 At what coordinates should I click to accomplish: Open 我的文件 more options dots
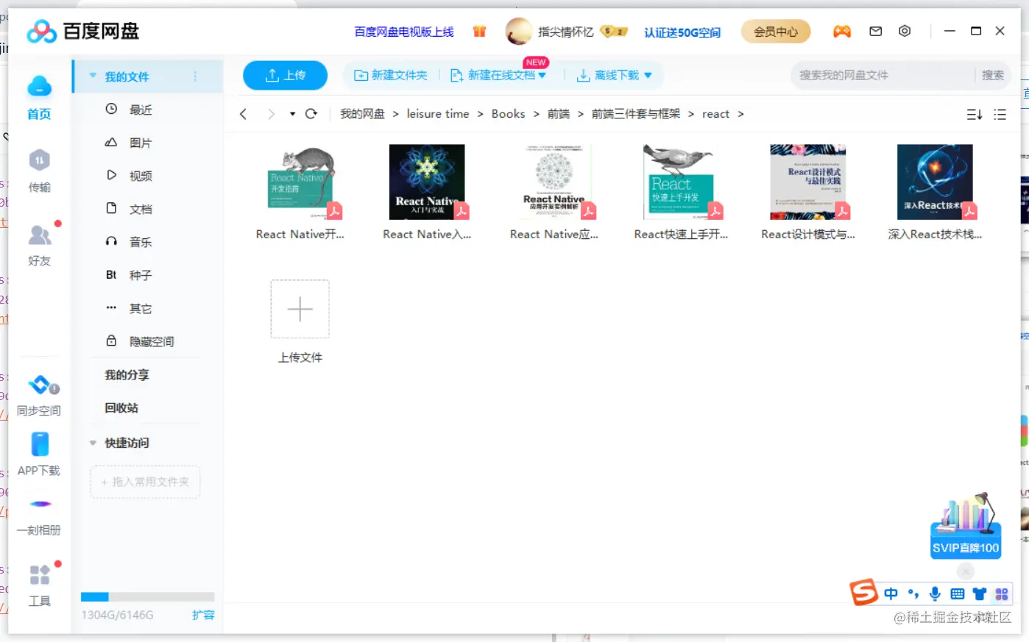click(195, 76)
